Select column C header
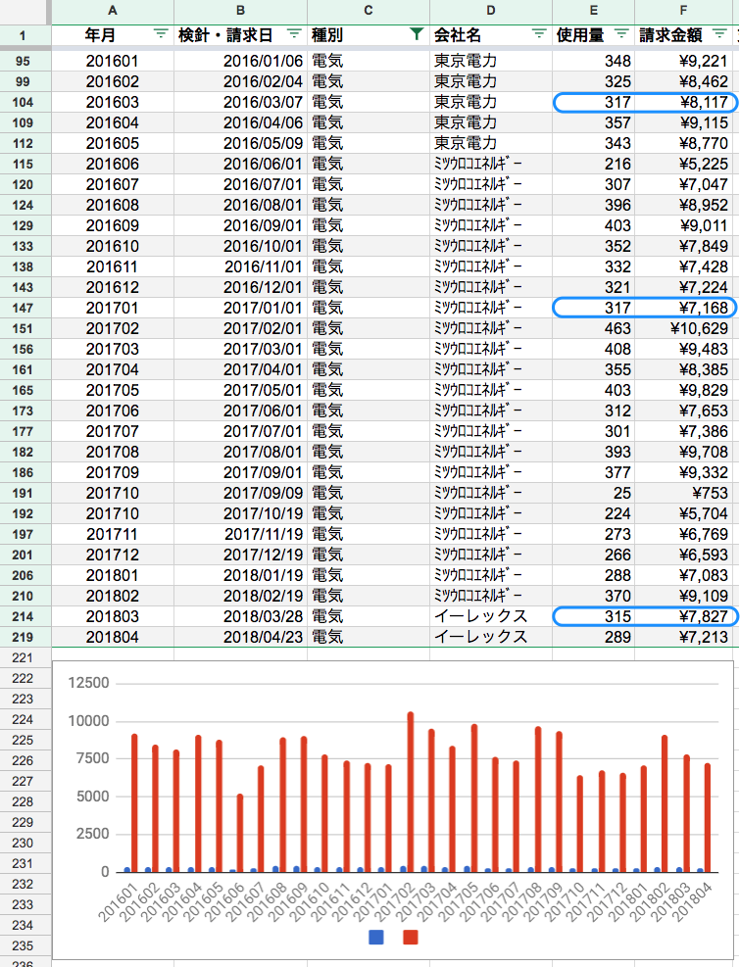Image resolution: width=740 pixels, height=967 pixels. pos(368,11)
